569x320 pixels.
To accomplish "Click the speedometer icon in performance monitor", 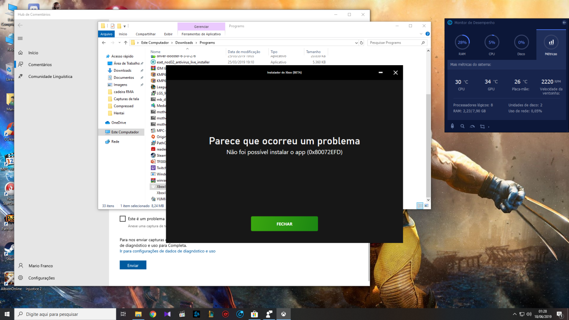I will pyautogui.click(x=472, y=126).
